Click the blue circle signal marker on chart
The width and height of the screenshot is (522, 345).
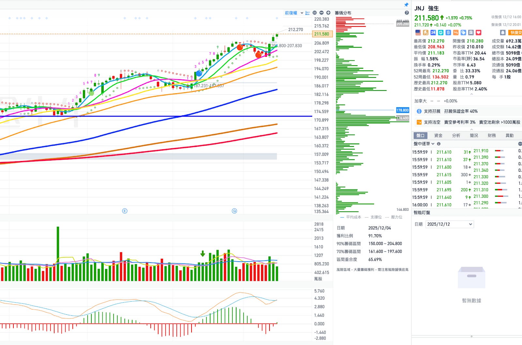click(x=199, y=74)
